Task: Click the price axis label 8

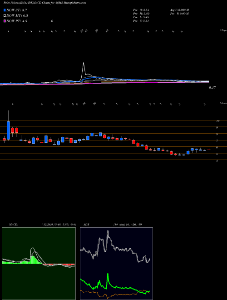Action: (217, 134)
